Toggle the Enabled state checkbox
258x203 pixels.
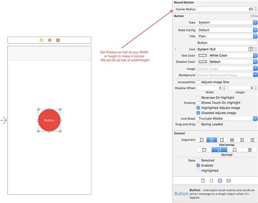(x=198, y=165)
